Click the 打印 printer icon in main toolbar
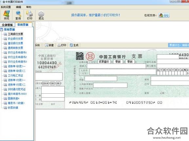The width and height of the screenshot is (189, 141). point(30,15)
